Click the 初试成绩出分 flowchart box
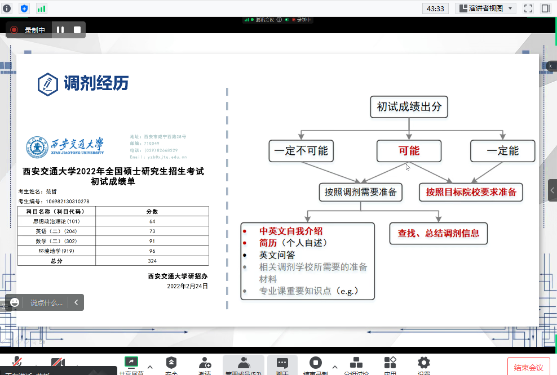557x375 pixels. (x=409, y=107)
